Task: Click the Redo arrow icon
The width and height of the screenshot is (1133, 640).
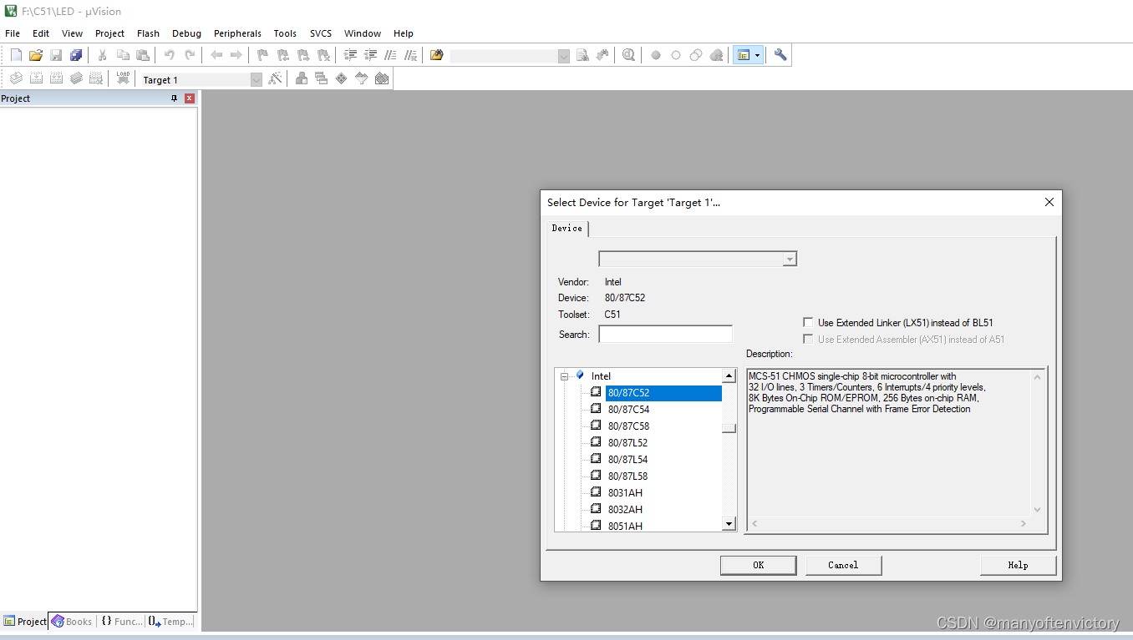Action: pos(190,55)
